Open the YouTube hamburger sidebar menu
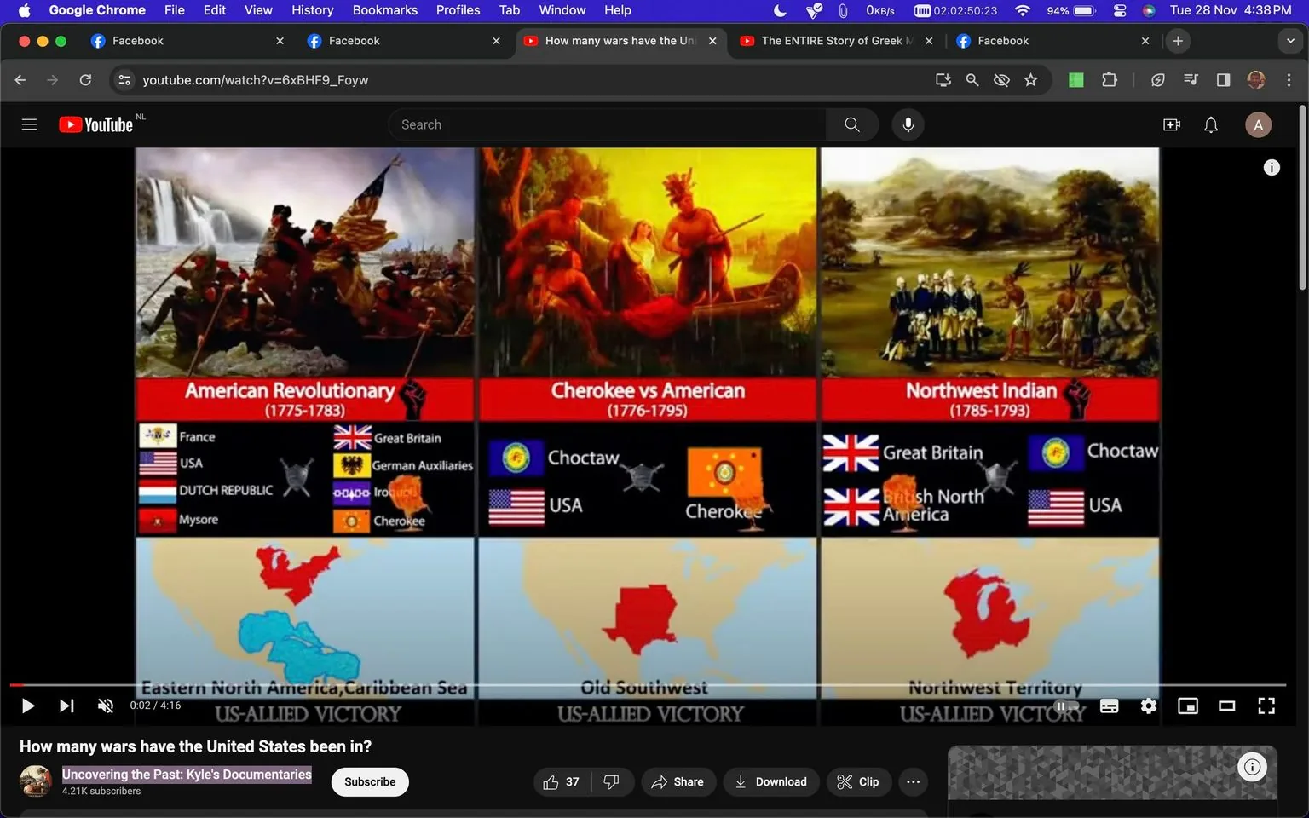 point(29,124)
